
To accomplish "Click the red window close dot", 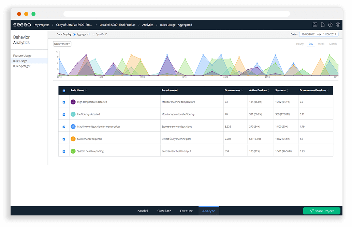I will tap(19, 14).
